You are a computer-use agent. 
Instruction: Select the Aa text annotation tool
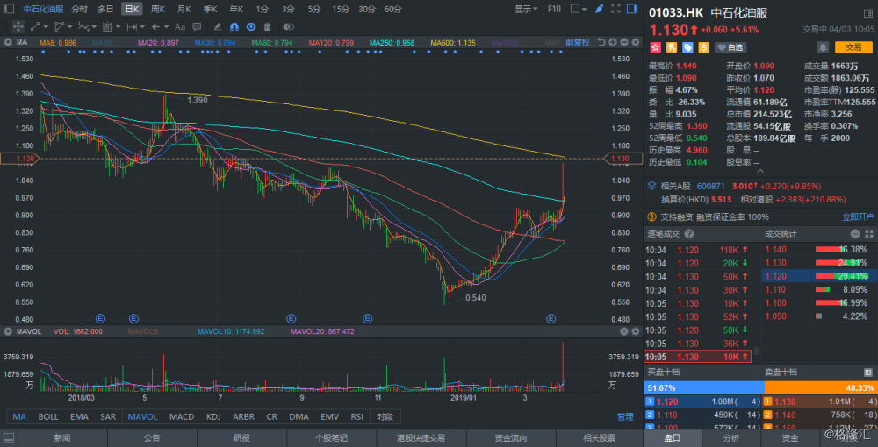180,26
